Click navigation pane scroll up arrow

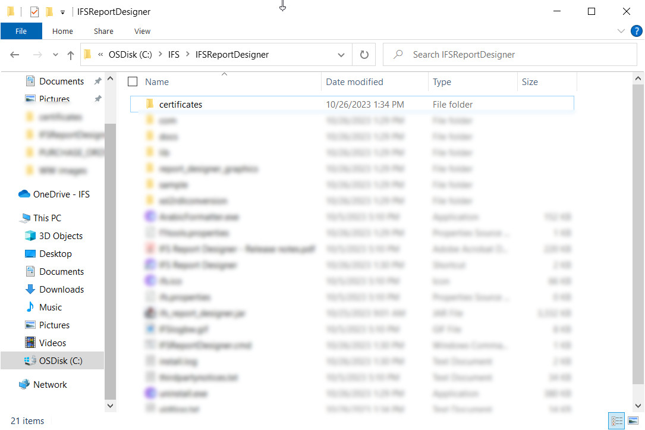click(110, 78)
